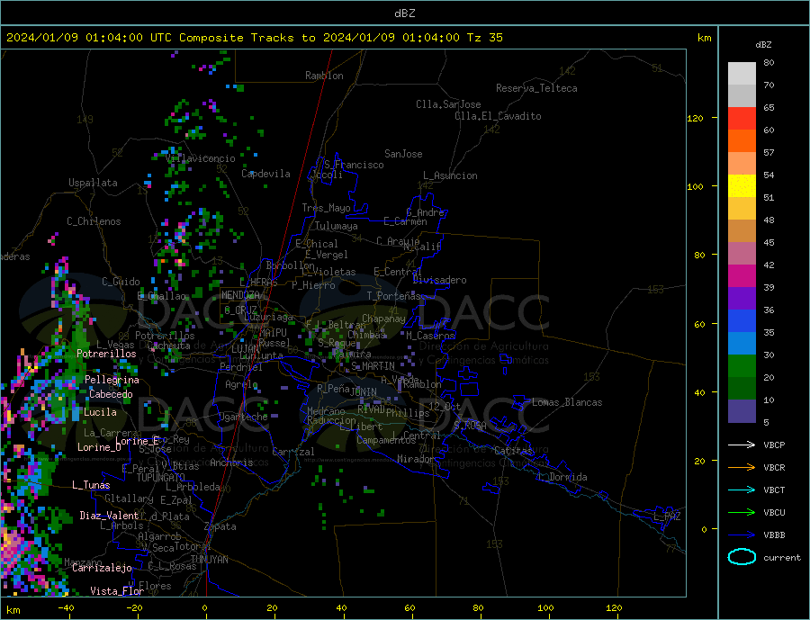This screenshot has width=810, height=620.
Task: Select the brown 45–48 dBZ swatch
Action: (x=742, y=231)
